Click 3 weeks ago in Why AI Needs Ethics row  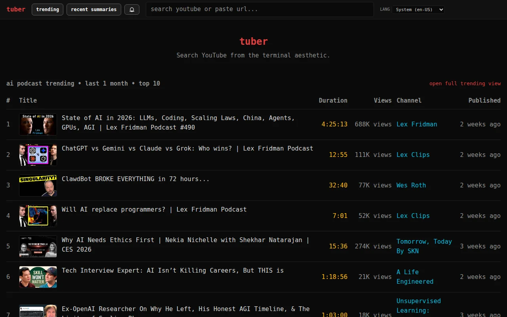(480, 246)
